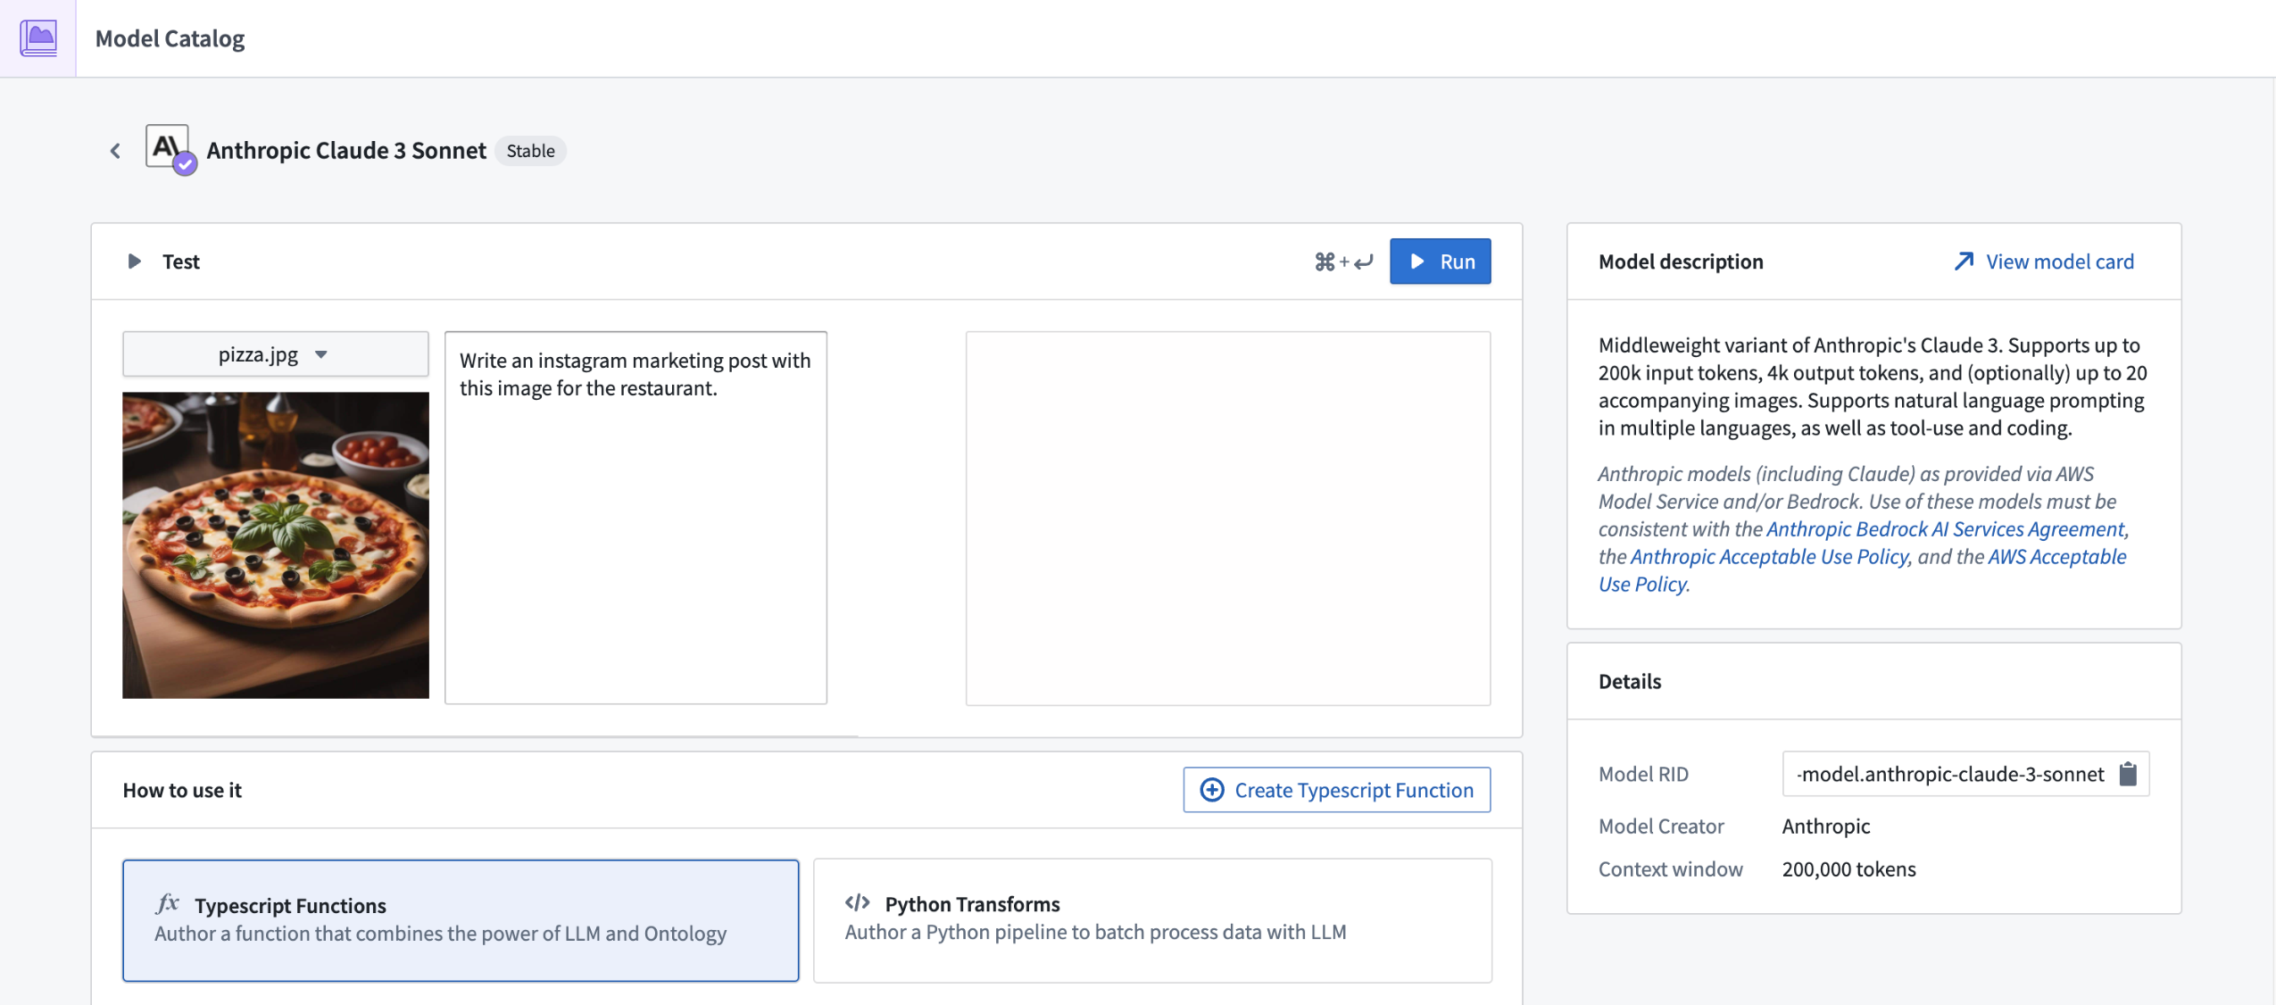Click the arrow icon beside View model card
The width and height of the screenshot is (2276, 1005).
pos(1964,262)
